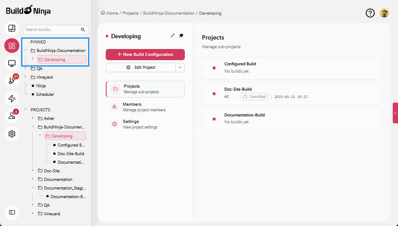Expand the red side panel handle
398x226 pixels.
coord(395,113)
